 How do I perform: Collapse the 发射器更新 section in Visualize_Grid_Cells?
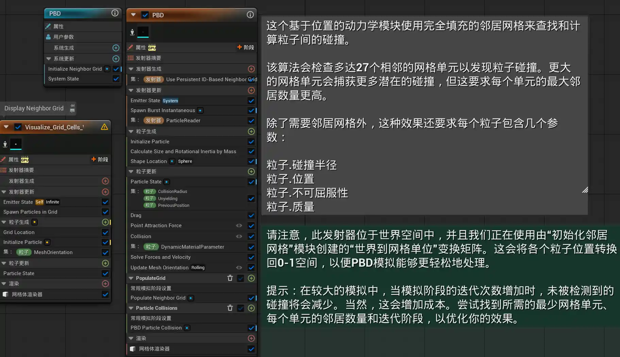pos(4,192)
